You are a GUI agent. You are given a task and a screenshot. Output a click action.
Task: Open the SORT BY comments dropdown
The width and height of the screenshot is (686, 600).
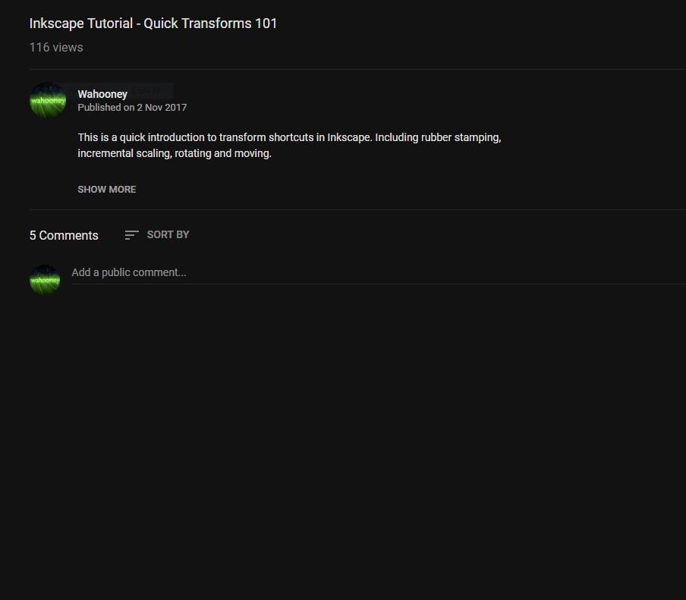click(x=156, y=235)
